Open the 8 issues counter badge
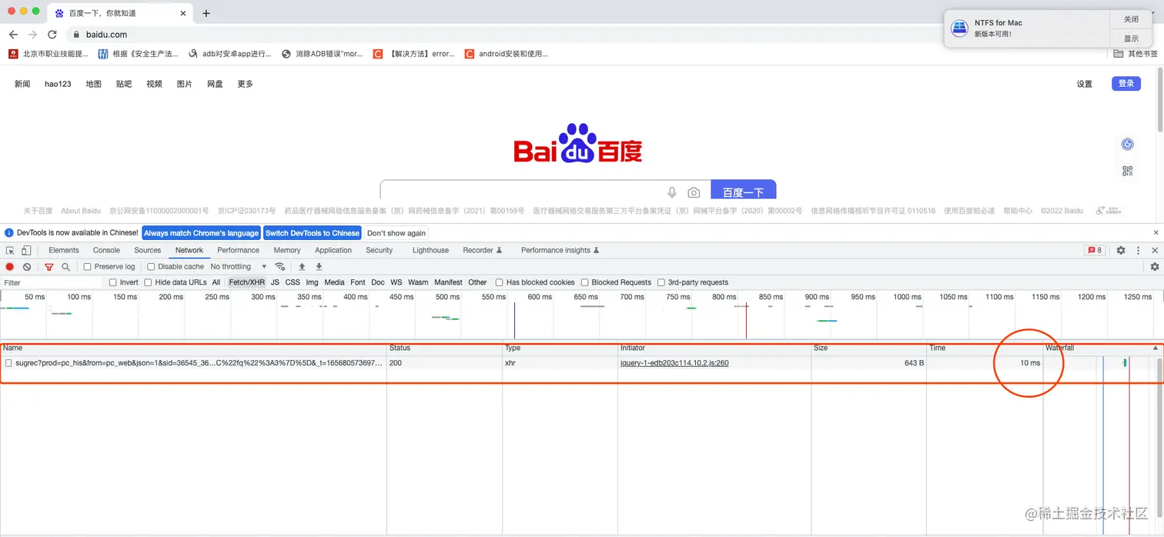This screenshot has width=1164, height=537. point(1094,250)
